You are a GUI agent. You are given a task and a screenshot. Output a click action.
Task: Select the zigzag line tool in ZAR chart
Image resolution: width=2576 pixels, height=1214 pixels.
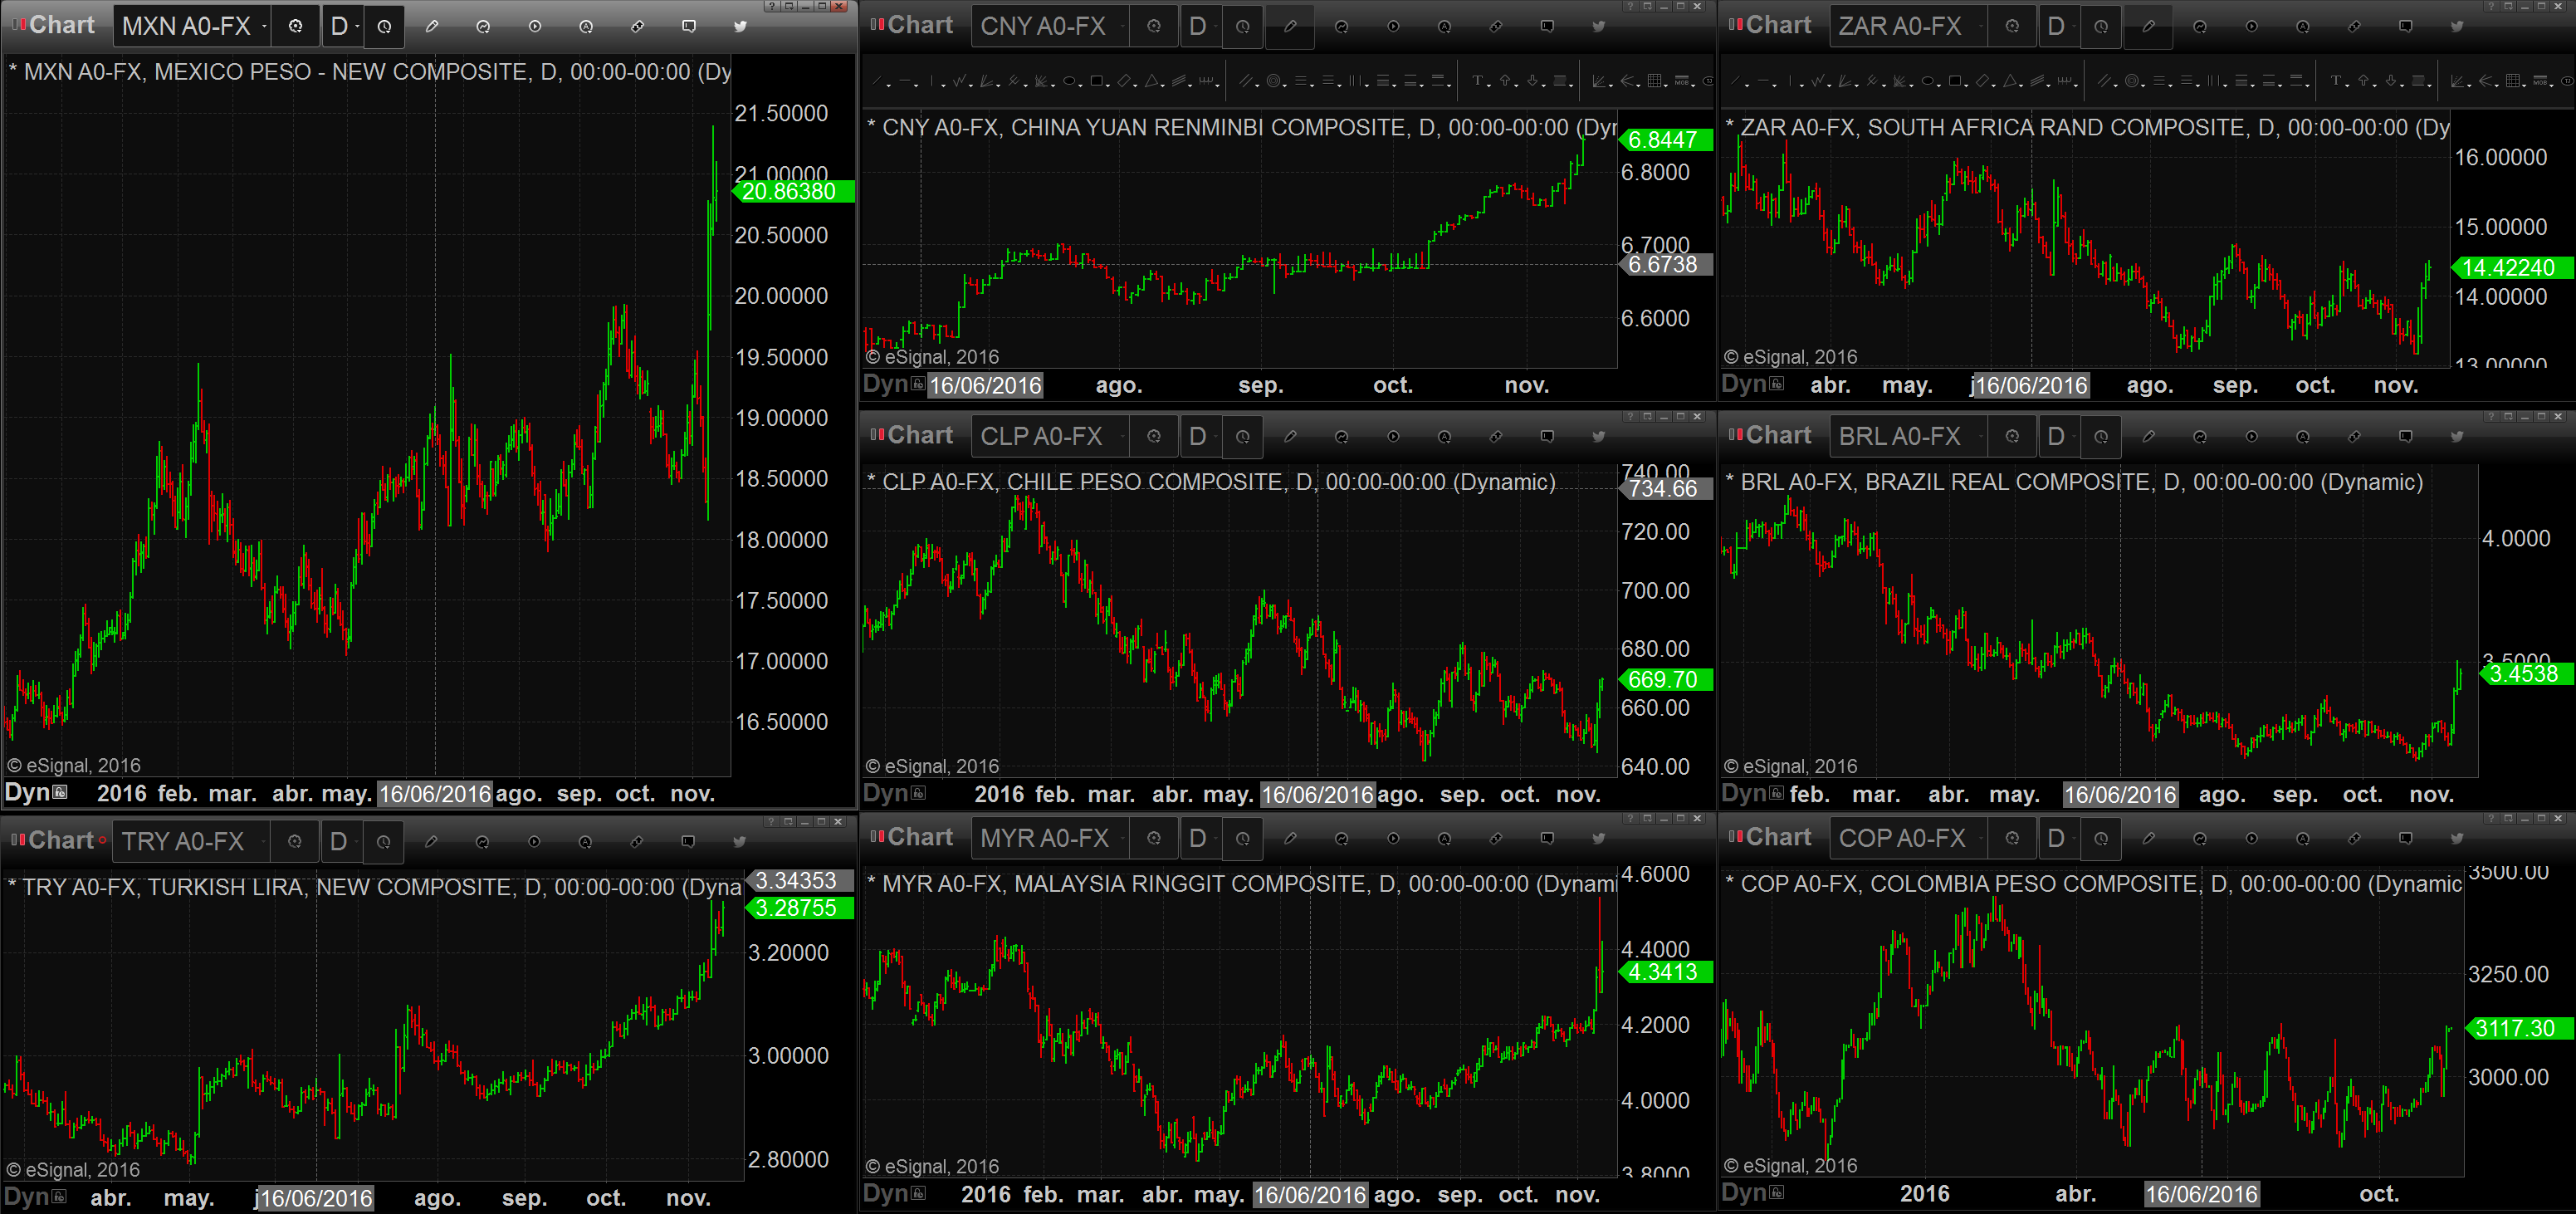1819,81
